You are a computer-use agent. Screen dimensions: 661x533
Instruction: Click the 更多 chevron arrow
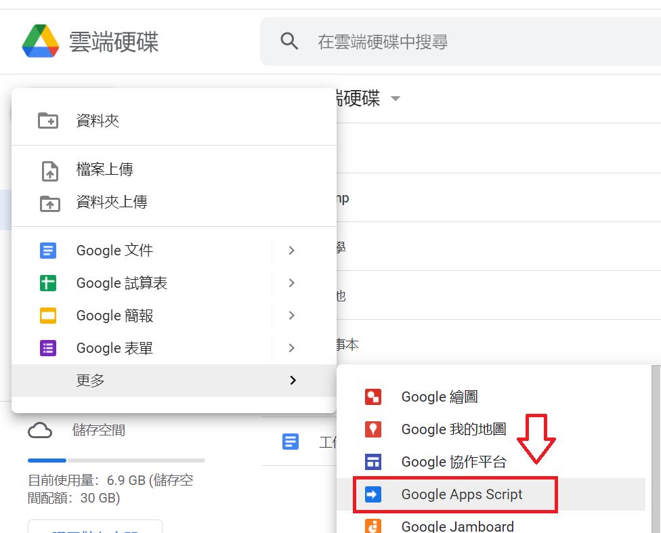click(293, 381)
